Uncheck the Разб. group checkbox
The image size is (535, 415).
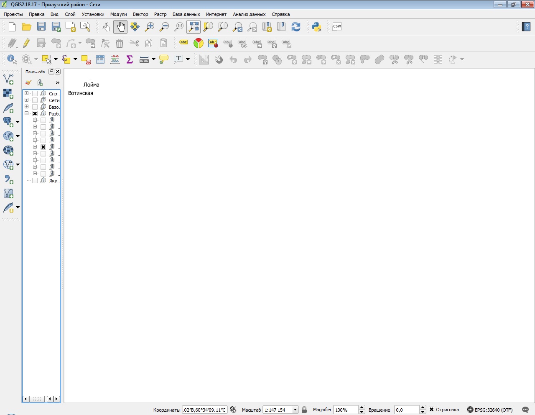[x=35, y=114]
